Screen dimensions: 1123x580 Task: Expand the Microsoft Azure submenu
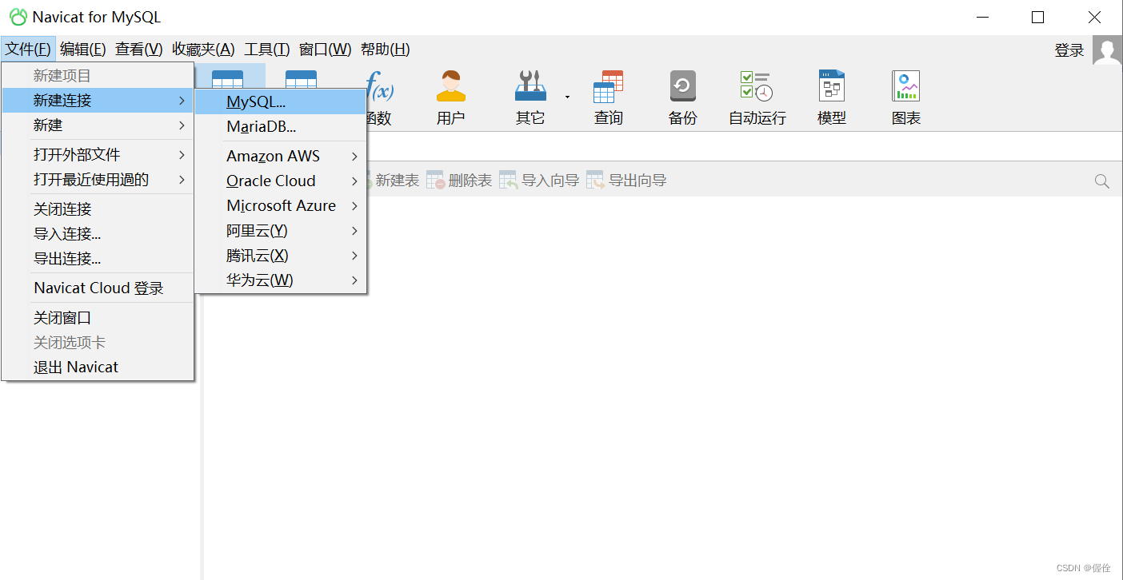pos(281,205)
